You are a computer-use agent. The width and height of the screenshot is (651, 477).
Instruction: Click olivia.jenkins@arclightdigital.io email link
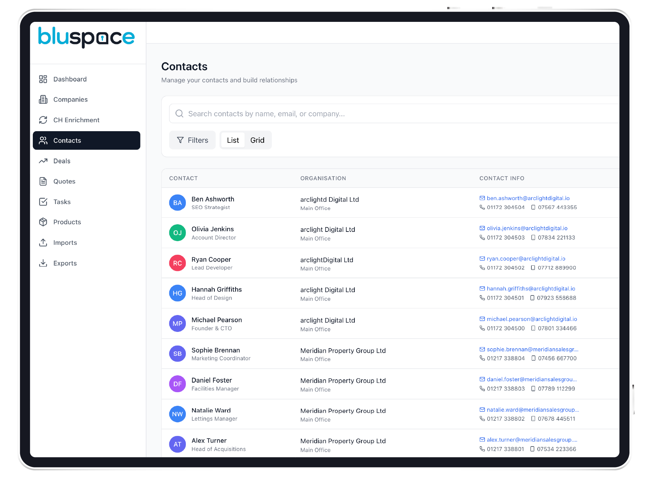point(527,228)
